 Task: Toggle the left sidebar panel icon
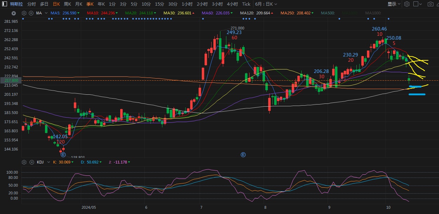[x=4, y=4]
